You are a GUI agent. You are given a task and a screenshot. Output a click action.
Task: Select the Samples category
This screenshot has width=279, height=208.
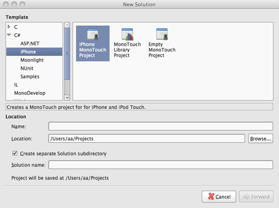click(x=30, y=76)
